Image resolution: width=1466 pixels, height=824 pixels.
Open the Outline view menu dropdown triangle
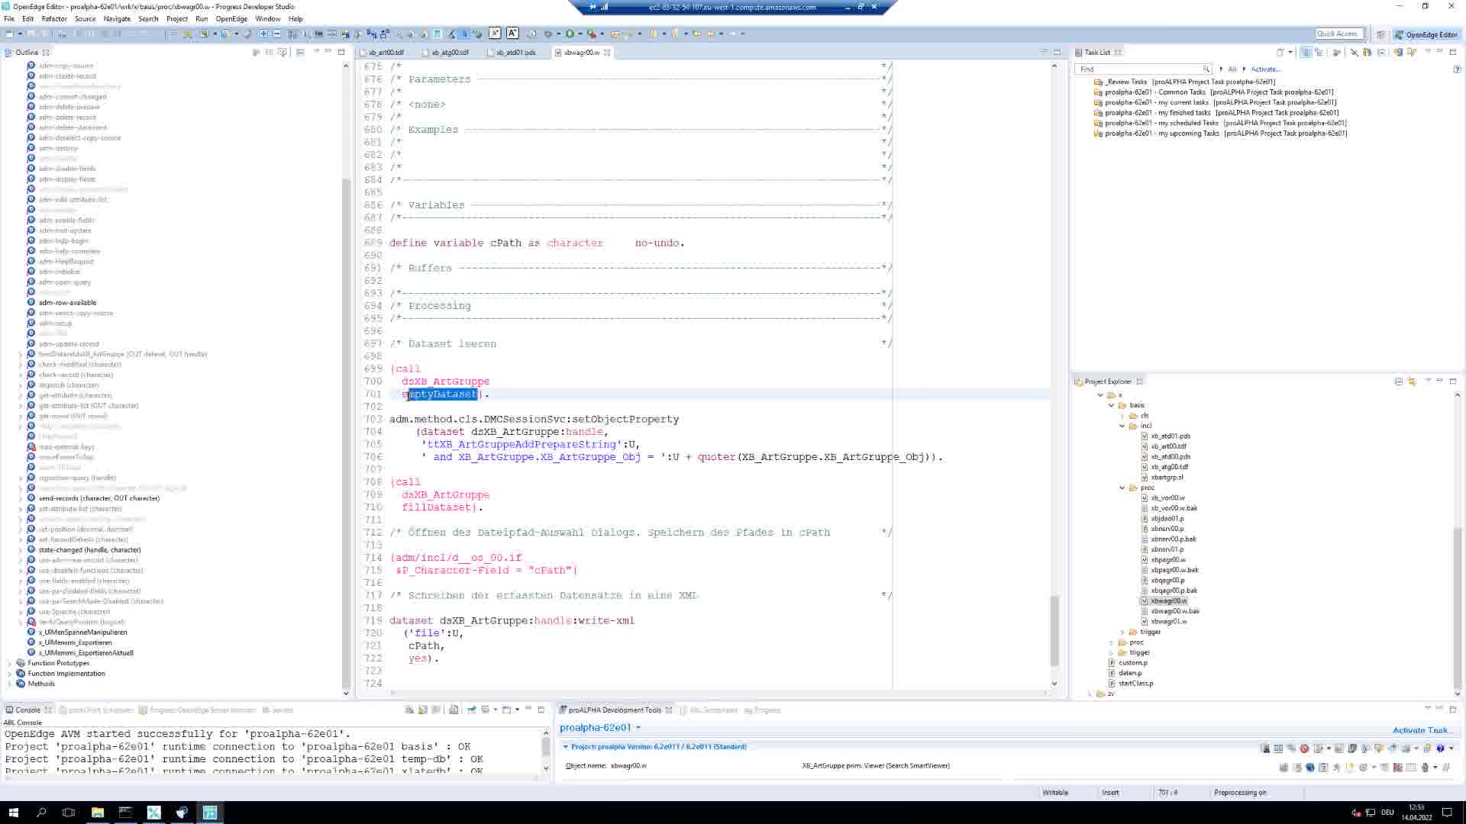(x=315, y=52)
